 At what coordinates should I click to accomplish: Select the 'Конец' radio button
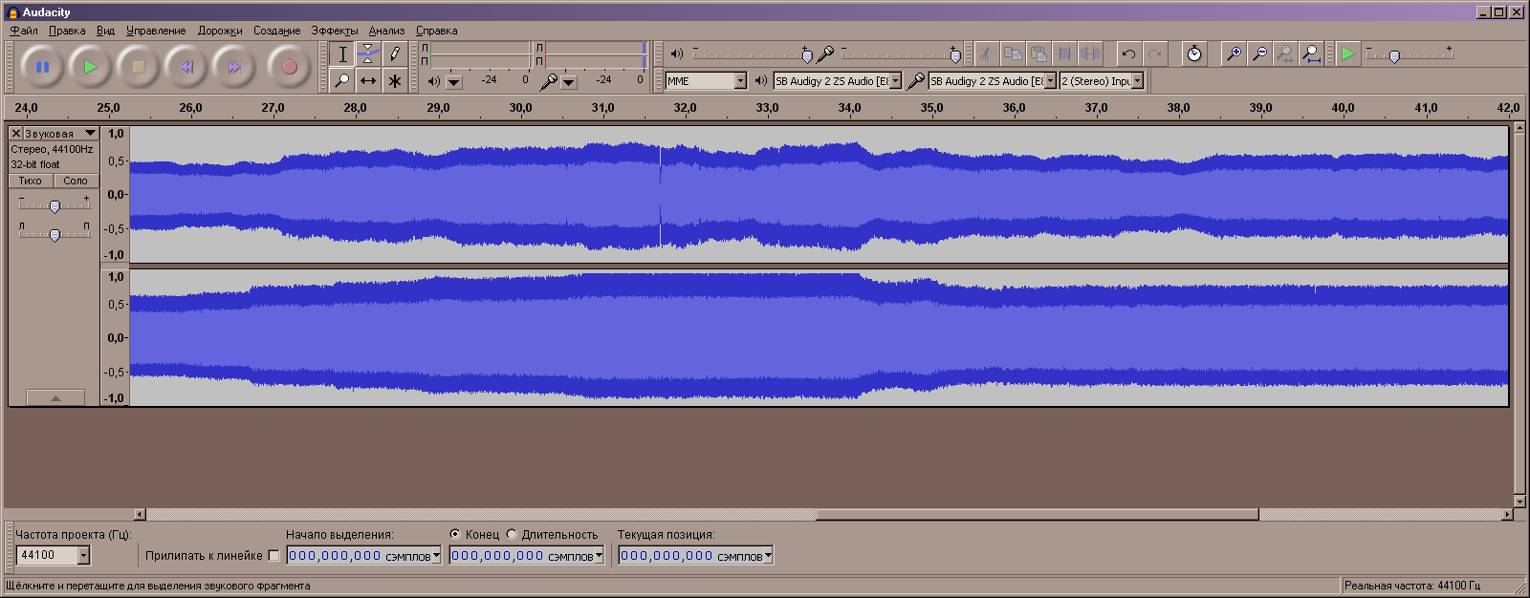click(455, 535)
